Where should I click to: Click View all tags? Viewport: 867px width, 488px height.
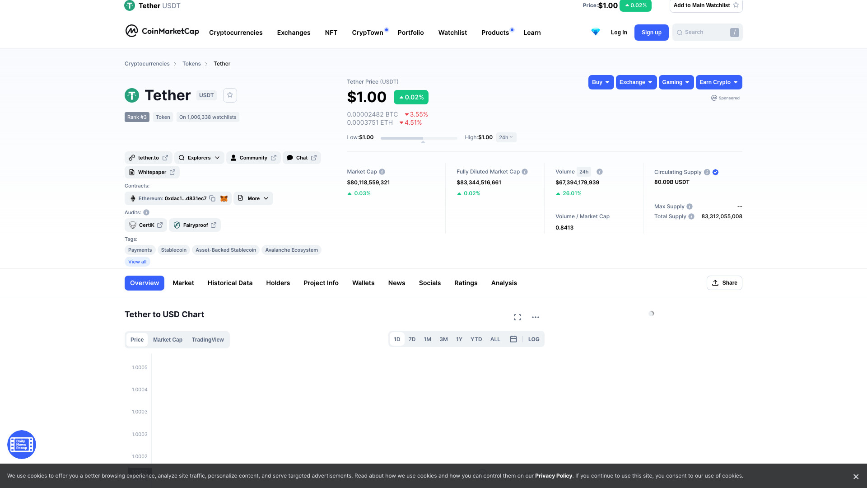(137, 262)
